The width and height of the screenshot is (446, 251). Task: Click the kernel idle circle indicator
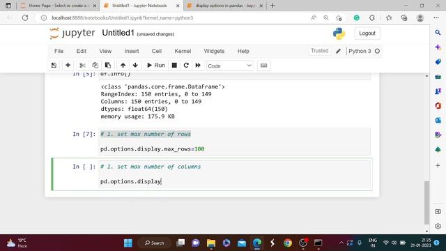pos(377,51)
